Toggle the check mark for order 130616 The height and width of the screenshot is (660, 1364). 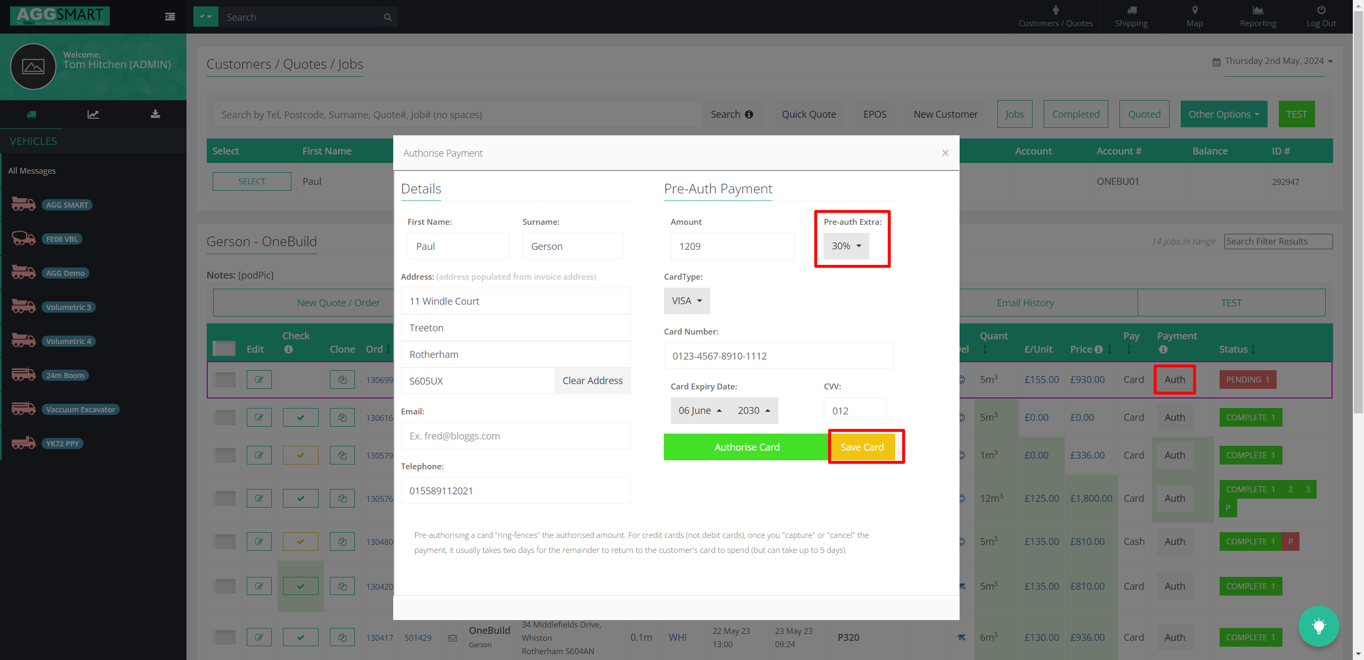point(301,418)
